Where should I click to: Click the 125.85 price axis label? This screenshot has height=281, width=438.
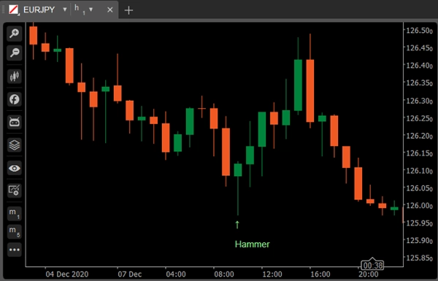tap(420, 258)
